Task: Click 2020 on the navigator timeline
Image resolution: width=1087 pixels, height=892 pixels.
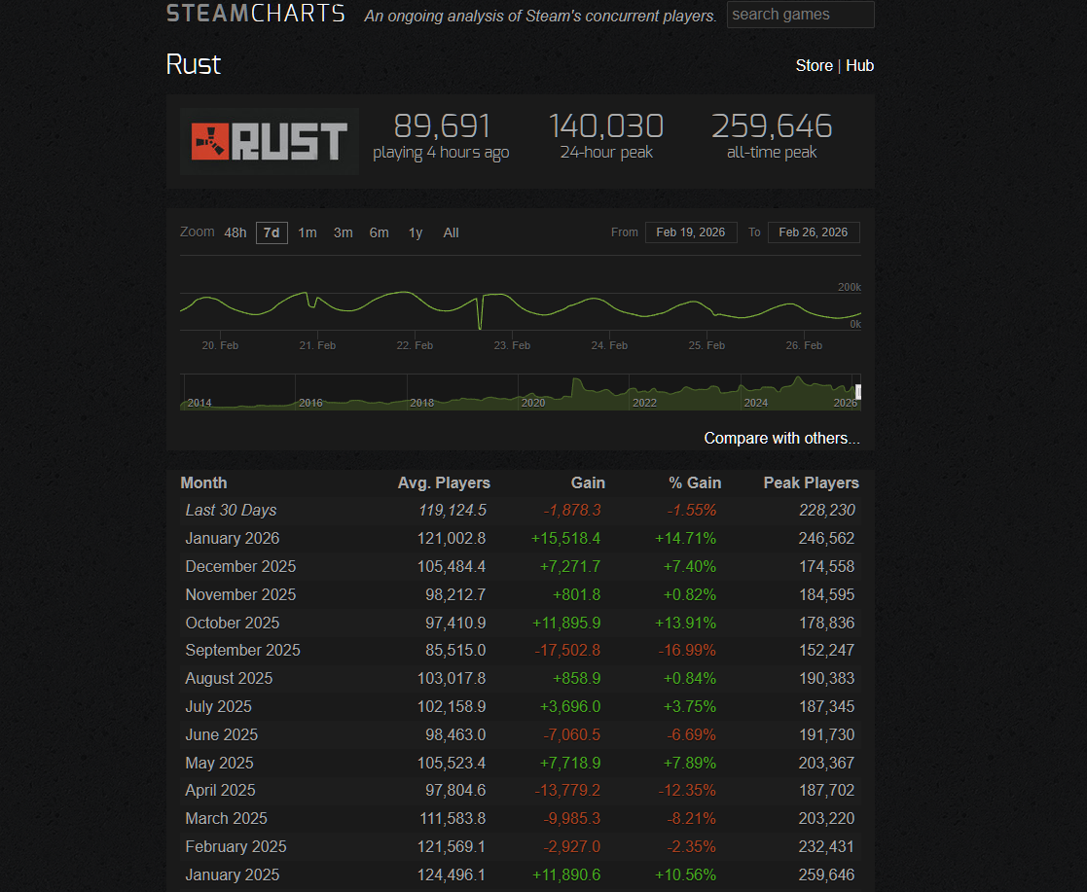Action: click(x=533, y=402)
